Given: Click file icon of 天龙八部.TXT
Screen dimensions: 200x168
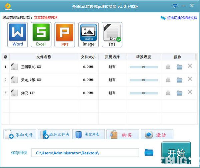Looking at the screenshot, I should (14, 80).
